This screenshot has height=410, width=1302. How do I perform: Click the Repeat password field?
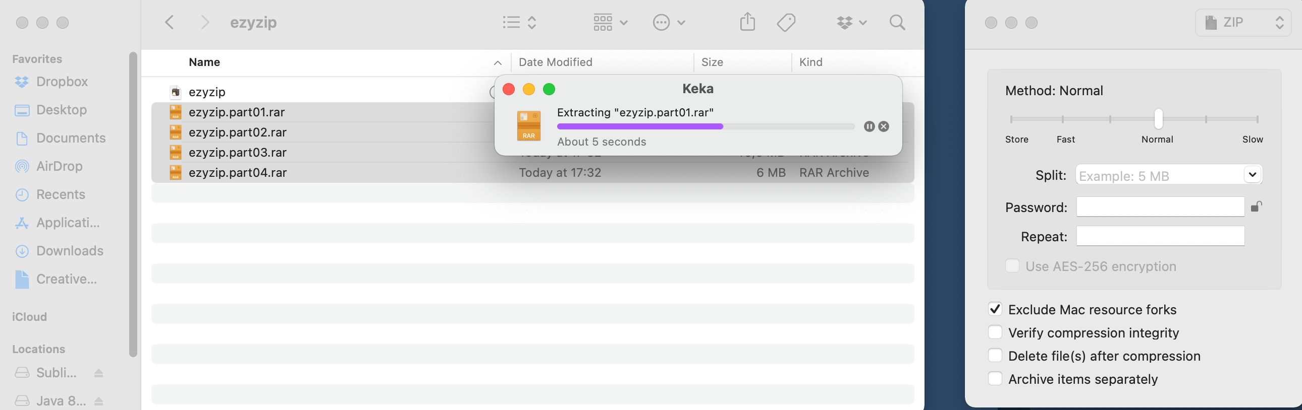(x=1160, y=236)
